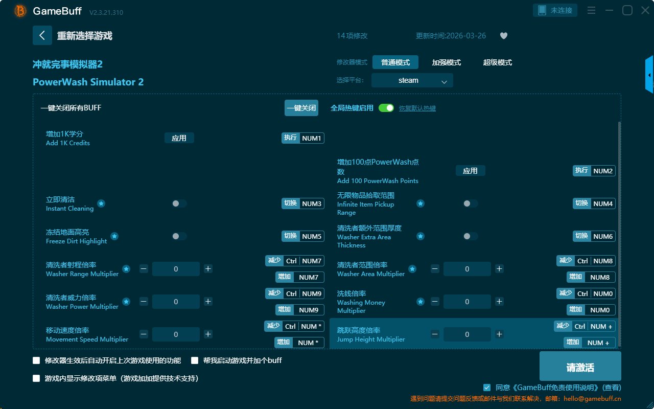Check 游戏内显示修改项菜单 checkbox
The height and width of the screenshot is (409, 654).
click(x=36, y=378)
